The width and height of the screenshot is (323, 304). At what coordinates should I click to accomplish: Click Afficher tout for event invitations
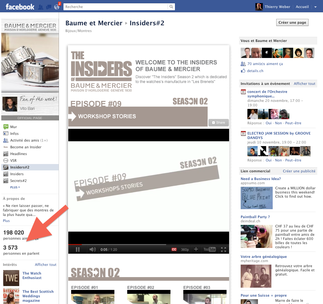click(304, 84)
